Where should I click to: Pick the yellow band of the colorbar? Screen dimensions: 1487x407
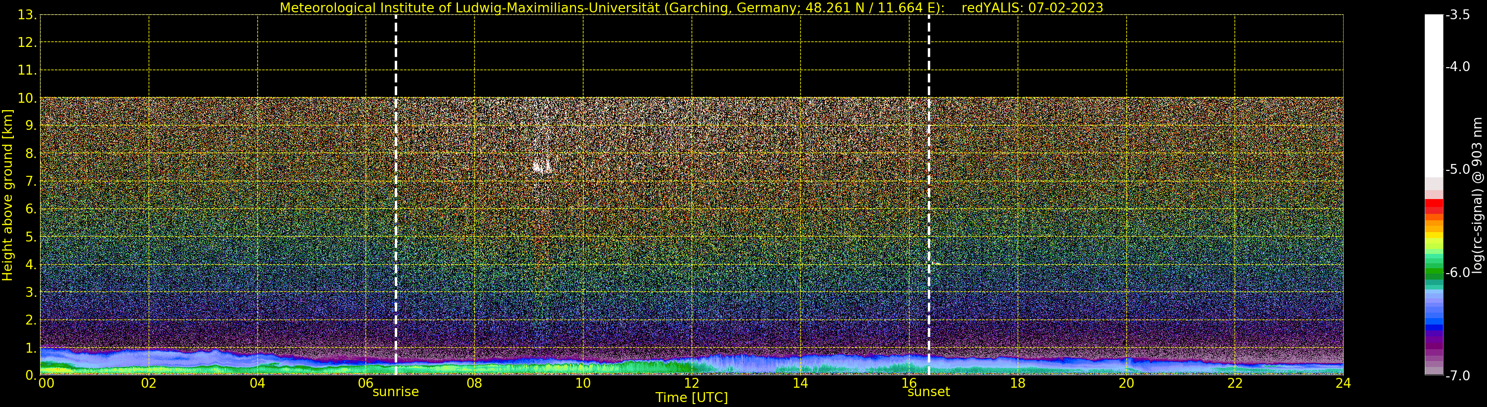(x=1433, y=236)
